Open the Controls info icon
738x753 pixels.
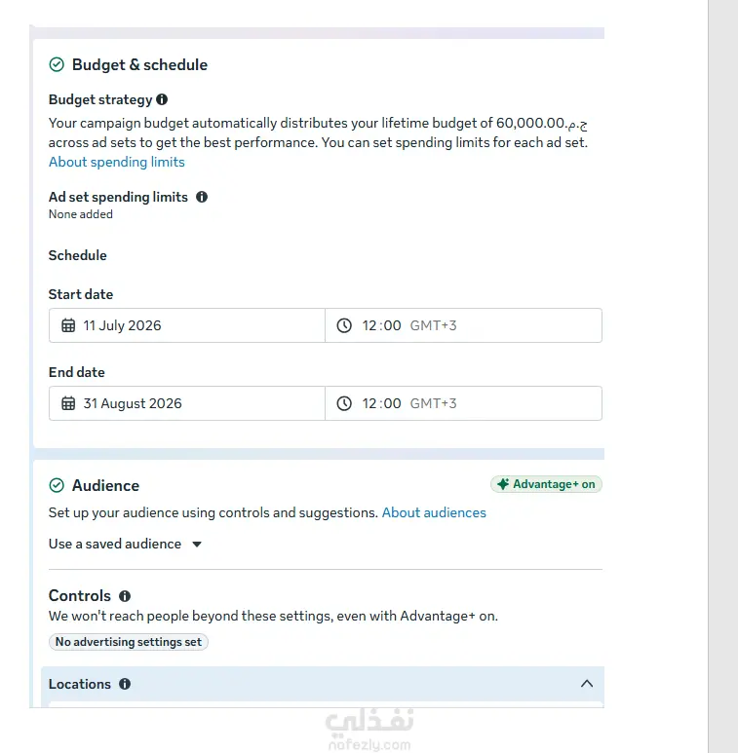[x=125, y=596]
